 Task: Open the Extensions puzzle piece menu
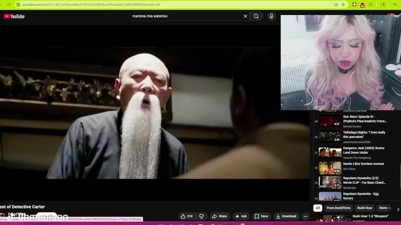point(371,4)
